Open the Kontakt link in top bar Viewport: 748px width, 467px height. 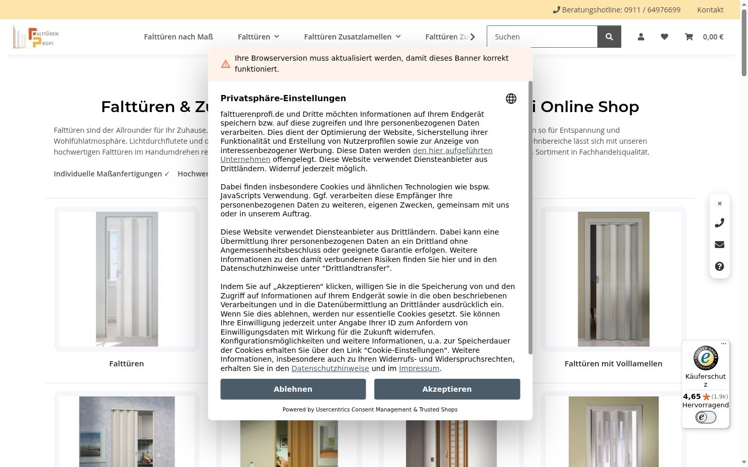pyautogui.click(x=710, y=10)
